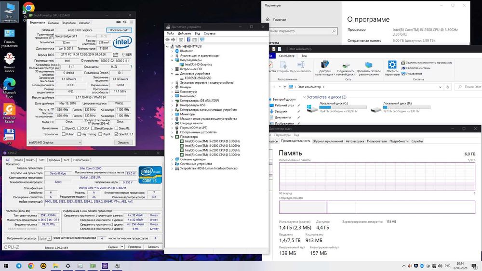Open File Explorer from the taskbar
Image resolution: width=482 pixels, height=271 pixels.
coord(55,266)
